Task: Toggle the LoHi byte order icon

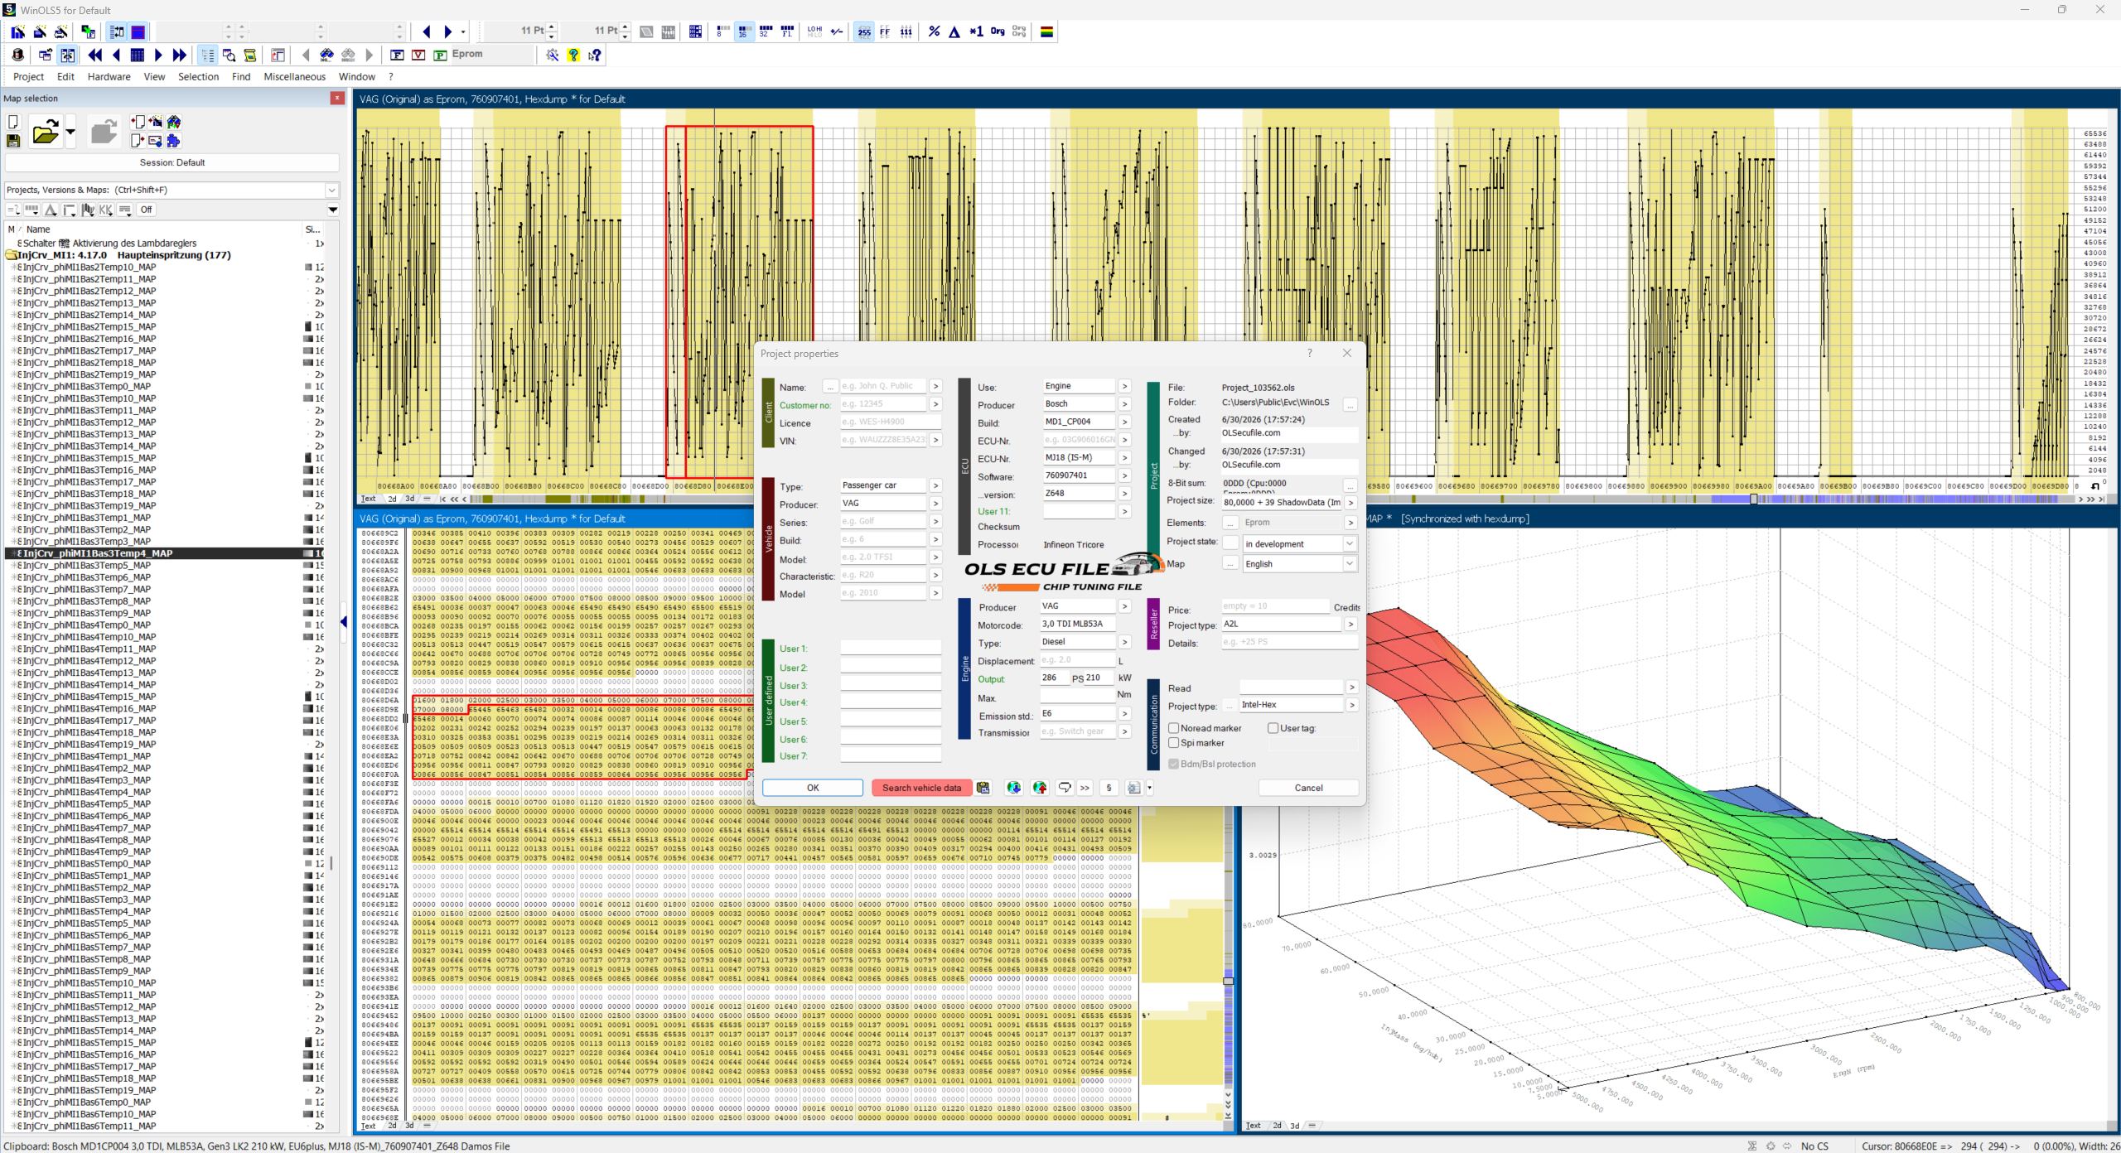Action: pos(814,31)
